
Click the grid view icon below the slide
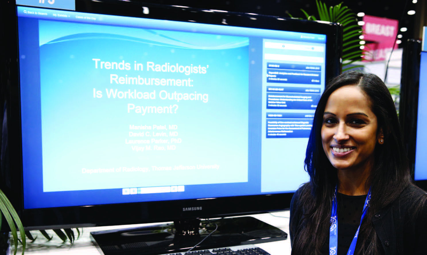coord(126,191)
